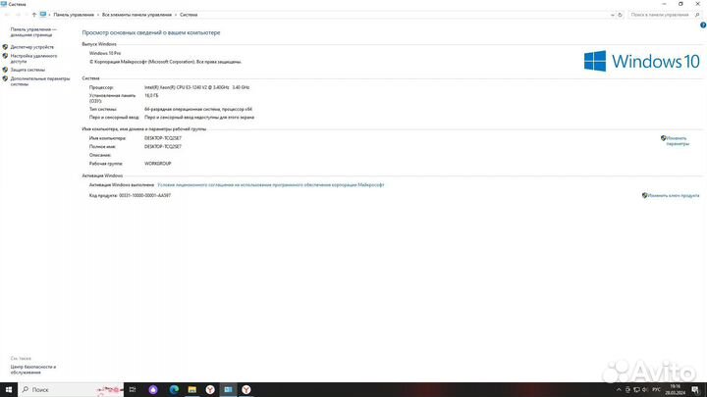Open File Explorer from the taskbar
Screen dimensions: 707x397
[x=192, y=390]
